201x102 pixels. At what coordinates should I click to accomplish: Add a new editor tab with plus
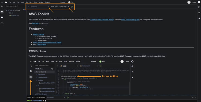point(72,7)
